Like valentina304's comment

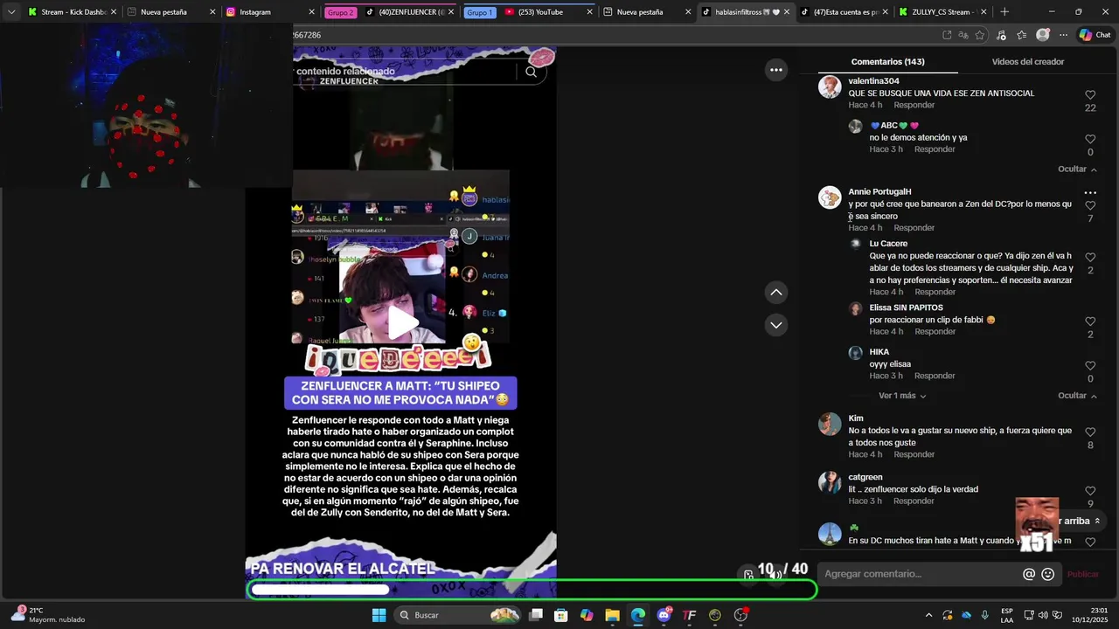click(1090, 94)
